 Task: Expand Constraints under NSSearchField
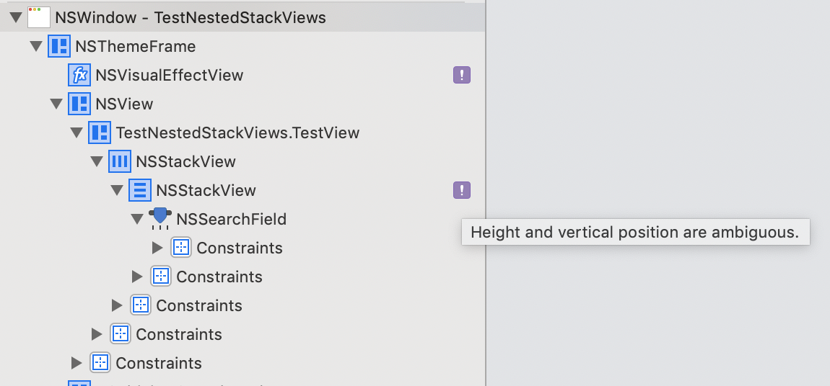click(157, 247)
